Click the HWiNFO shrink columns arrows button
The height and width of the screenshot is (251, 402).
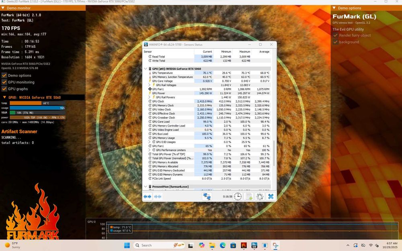[x=158, y=196]
